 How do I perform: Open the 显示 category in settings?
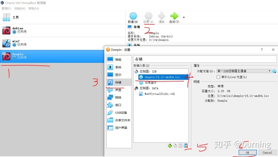119,75
